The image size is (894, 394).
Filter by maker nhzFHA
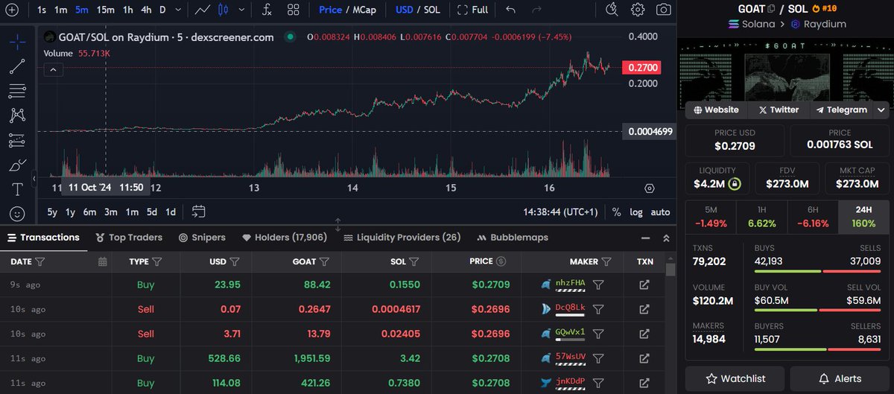[598, 285]
